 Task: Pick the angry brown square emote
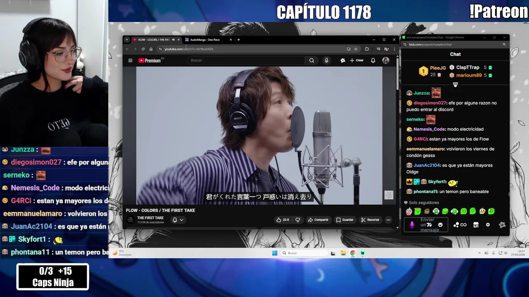pyautogui.click(x=427, y=211)
